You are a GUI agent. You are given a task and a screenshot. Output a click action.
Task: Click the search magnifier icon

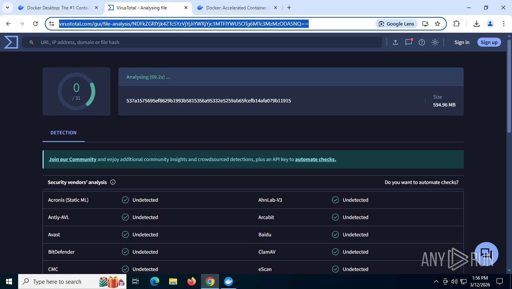click(x=32, y=43)
